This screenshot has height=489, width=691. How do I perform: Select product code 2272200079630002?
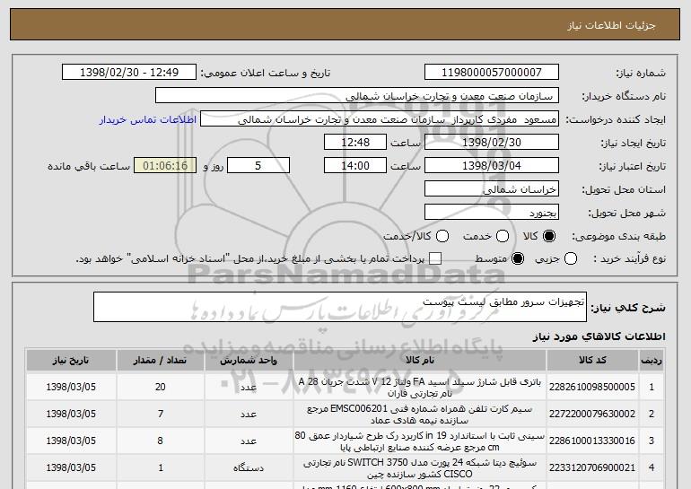pos(592,414)
